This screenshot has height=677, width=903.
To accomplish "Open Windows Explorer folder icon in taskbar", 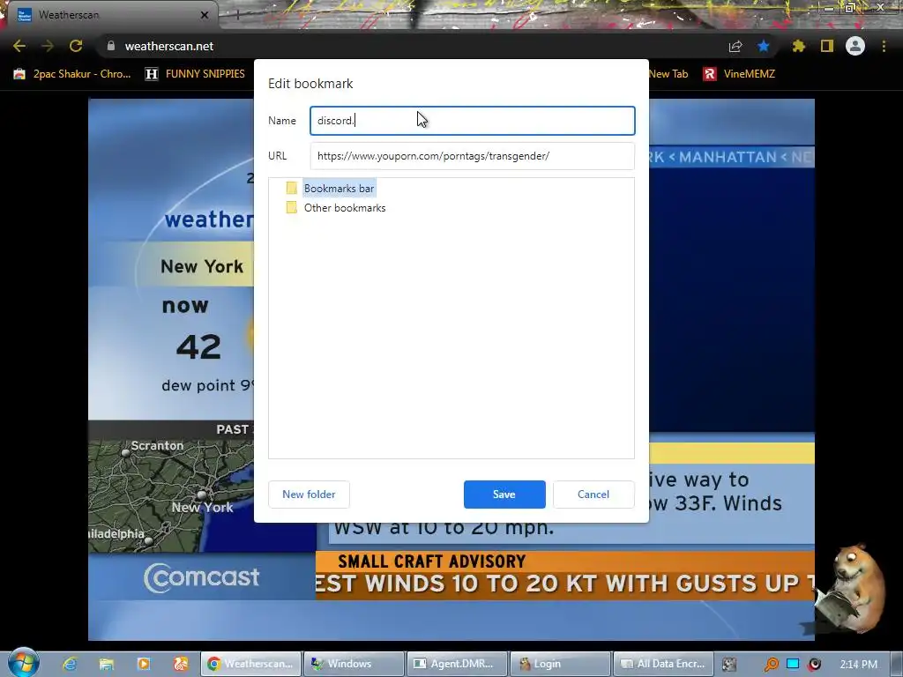I will point(107,664).
